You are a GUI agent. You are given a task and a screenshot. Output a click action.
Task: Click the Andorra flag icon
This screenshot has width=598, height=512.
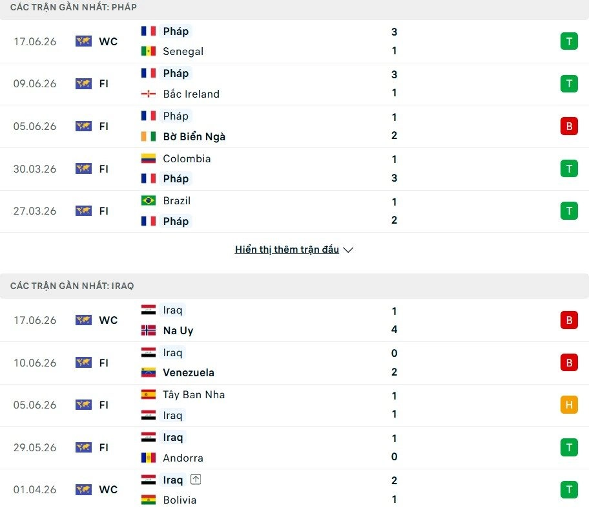click(149, 458)
